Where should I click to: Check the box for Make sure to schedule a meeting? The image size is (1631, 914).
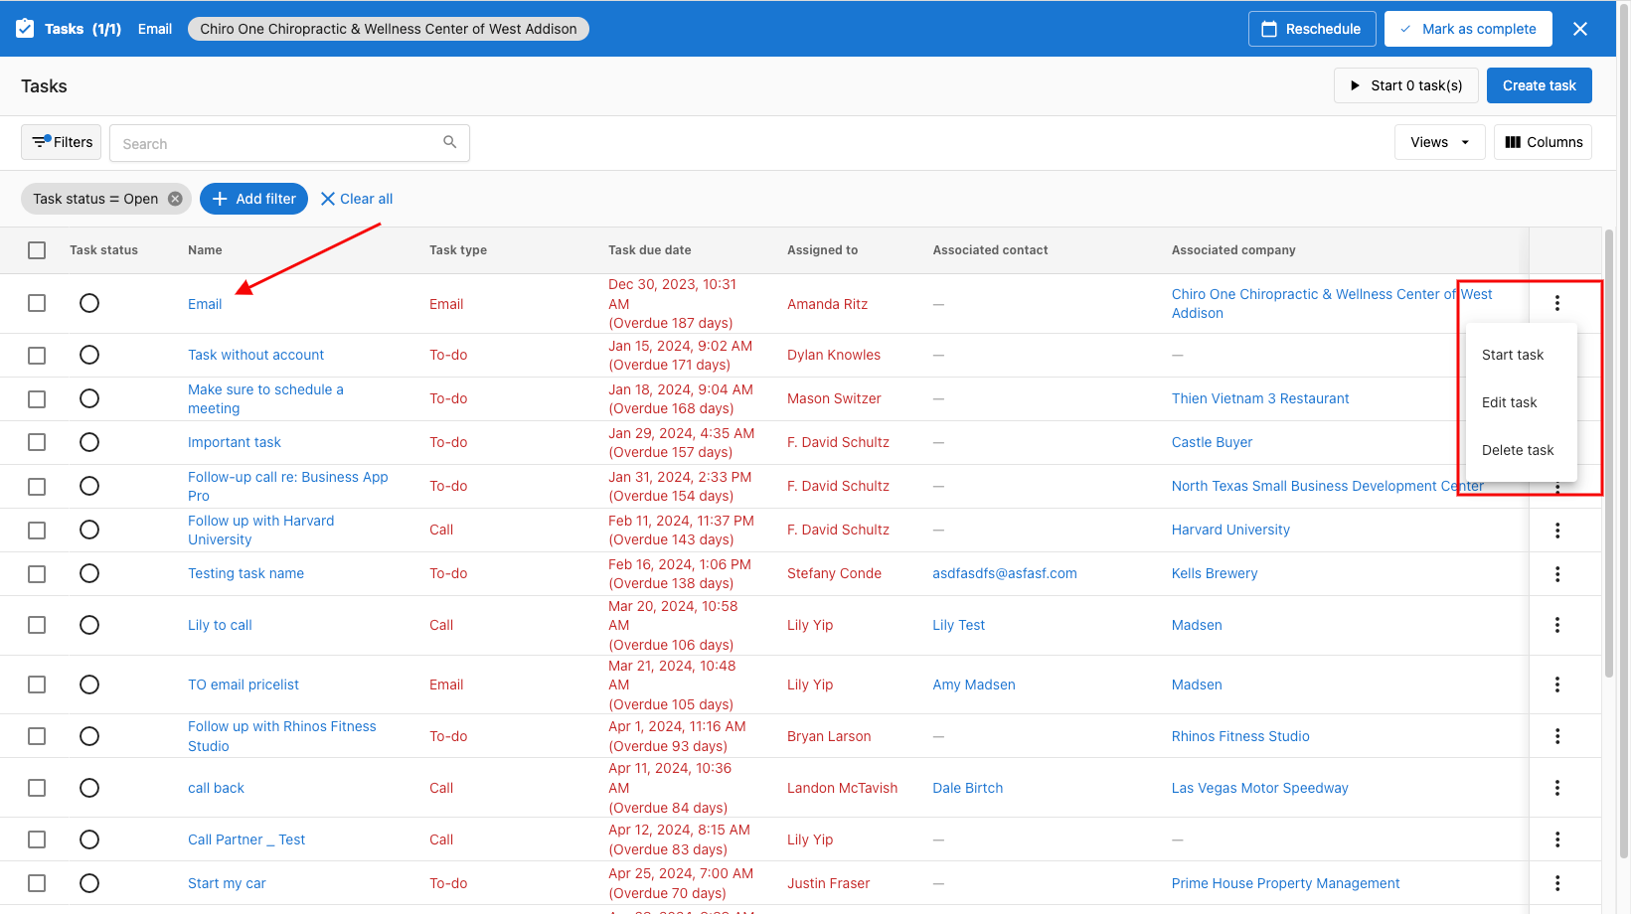tap(37, 398)
